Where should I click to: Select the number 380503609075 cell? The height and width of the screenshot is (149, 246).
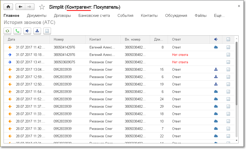click(64, 62)
